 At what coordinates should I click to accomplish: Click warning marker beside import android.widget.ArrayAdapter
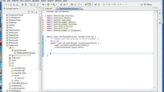43,30
